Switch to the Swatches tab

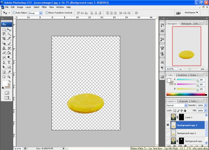pos(182,75)
